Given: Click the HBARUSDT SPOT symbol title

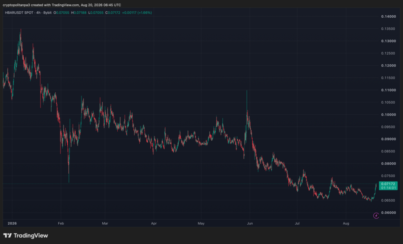Looking at the screenshot, I should click(x=19, y=13).
